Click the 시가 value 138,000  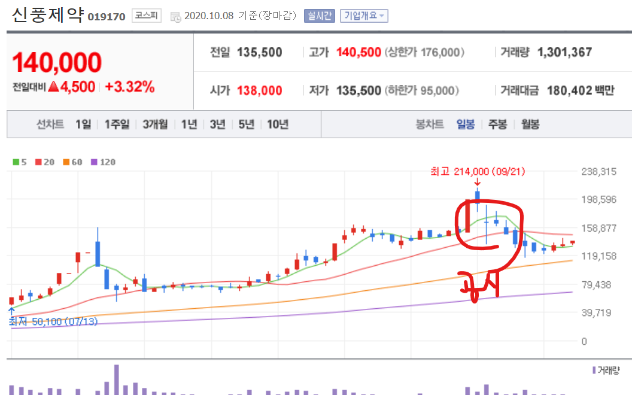tap(260, 90)
